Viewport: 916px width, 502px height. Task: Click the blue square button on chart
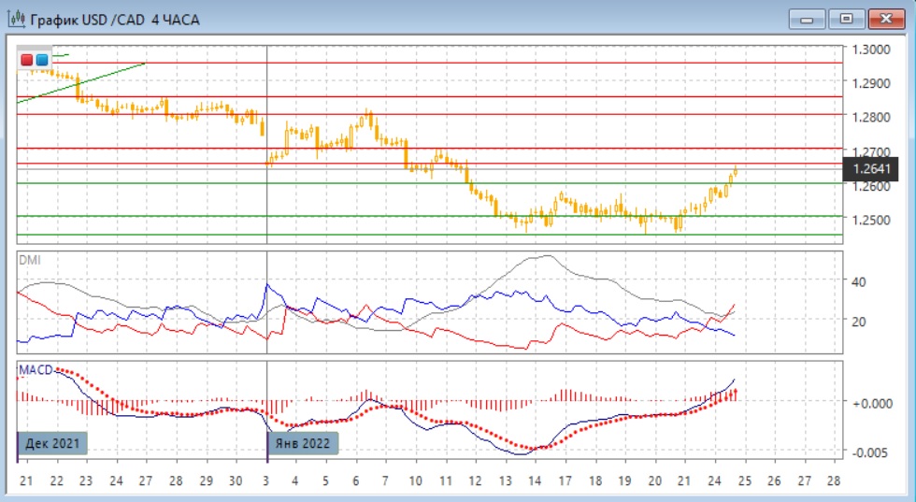click(42, 60)
